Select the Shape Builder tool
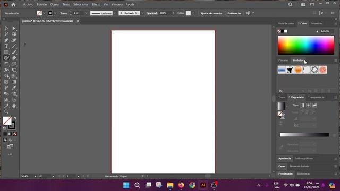 [x=6, y=76]
